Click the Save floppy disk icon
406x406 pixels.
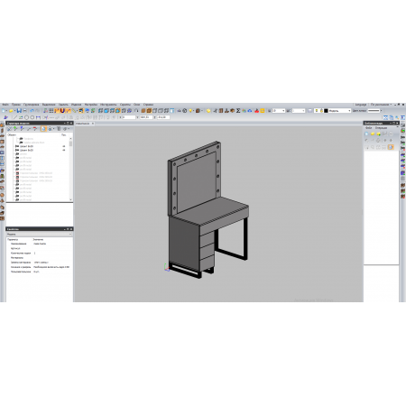coord(19,111)
